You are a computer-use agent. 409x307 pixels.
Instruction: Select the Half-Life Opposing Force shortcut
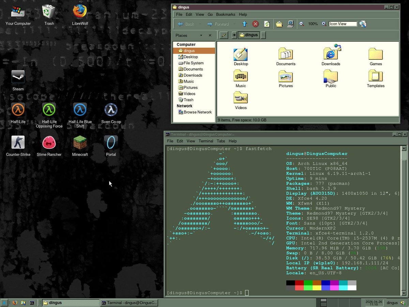click(49, 115)
